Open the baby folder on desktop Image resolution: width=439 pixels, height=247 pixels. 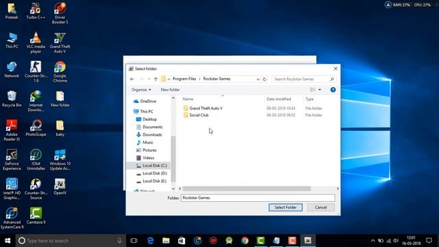click(x=60, y=128)
